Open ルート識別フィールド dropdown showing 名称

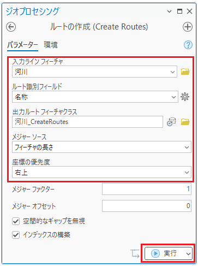(95, 97)
